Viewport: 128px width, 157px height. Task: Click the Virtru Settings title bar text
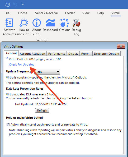13,47
